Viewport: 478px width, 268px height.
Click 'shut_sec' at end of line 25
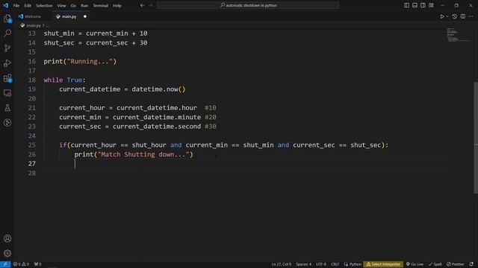pyautogui.click(x=365, y=145)
